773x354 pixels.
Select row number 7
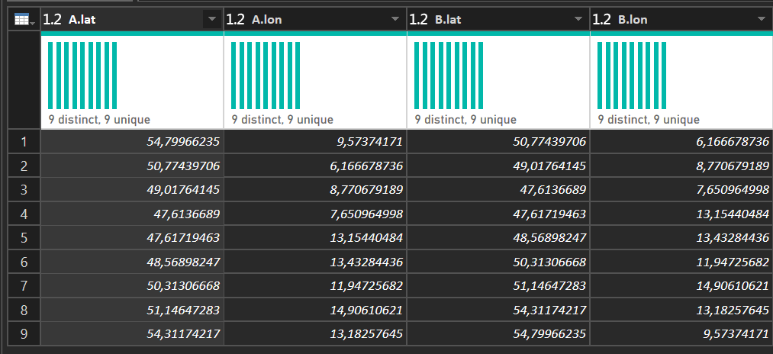pyautogui.click(x=24, y=286)
